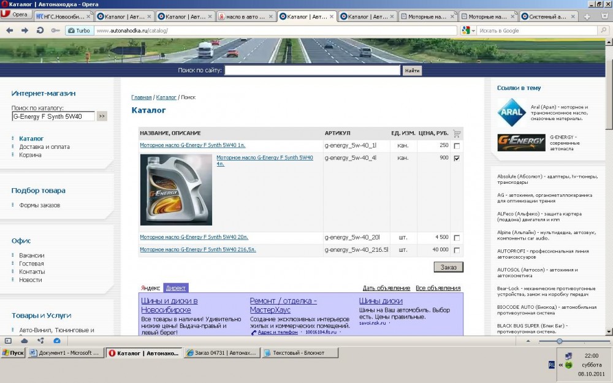Close the НГС.Новосиби tab
Image resolution: width=613 pixels, height=383 pixels.
[x=88, y=17]
